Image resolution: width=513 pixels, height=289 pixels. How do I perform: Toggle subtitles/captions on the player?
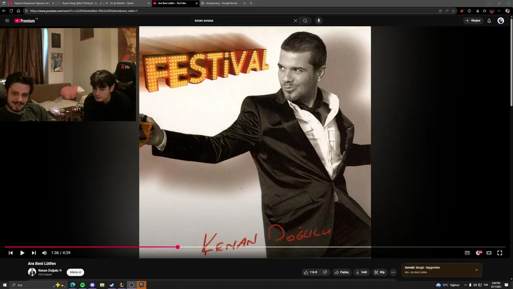pos(467,253)
